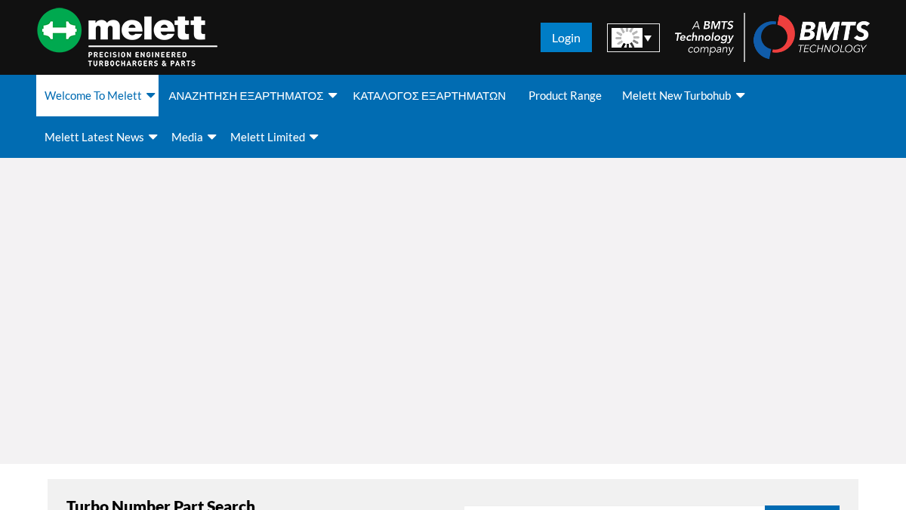The width and height of the screenshot is (906, 510).
Task: Go to the Product Range page
Action: pos(565,96)
